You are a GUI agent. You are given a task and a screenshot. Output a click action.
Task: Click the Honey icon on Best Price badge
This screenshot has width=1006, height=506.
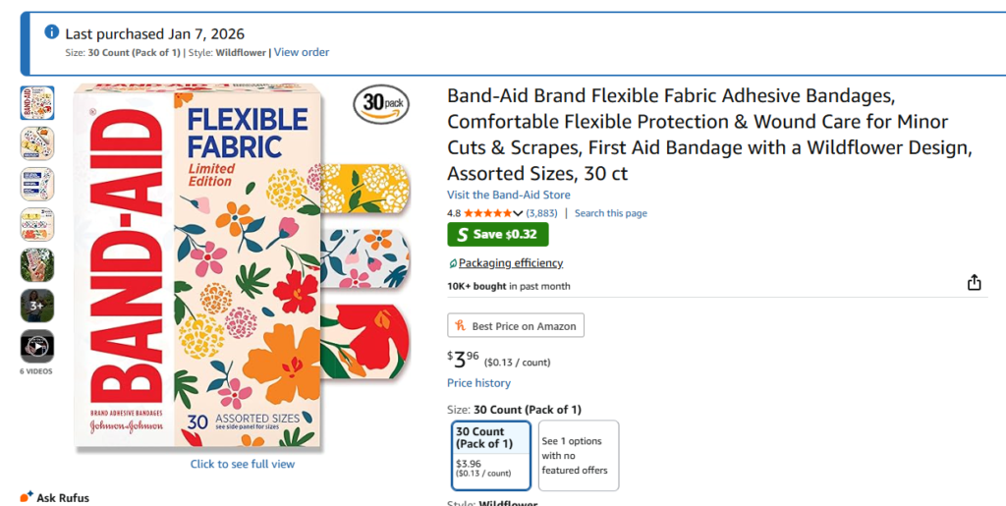460,325
